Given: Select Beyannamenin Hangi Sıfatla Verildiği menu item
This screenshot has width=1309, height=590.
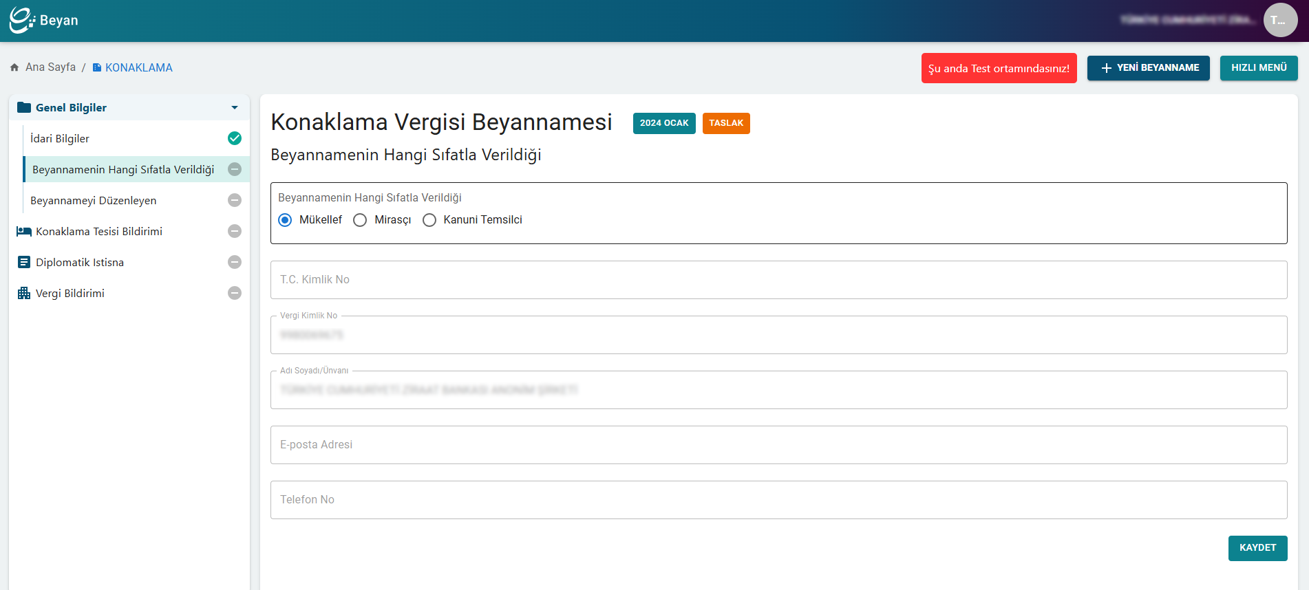Looking at the screenshot, I should pos(136,169).
